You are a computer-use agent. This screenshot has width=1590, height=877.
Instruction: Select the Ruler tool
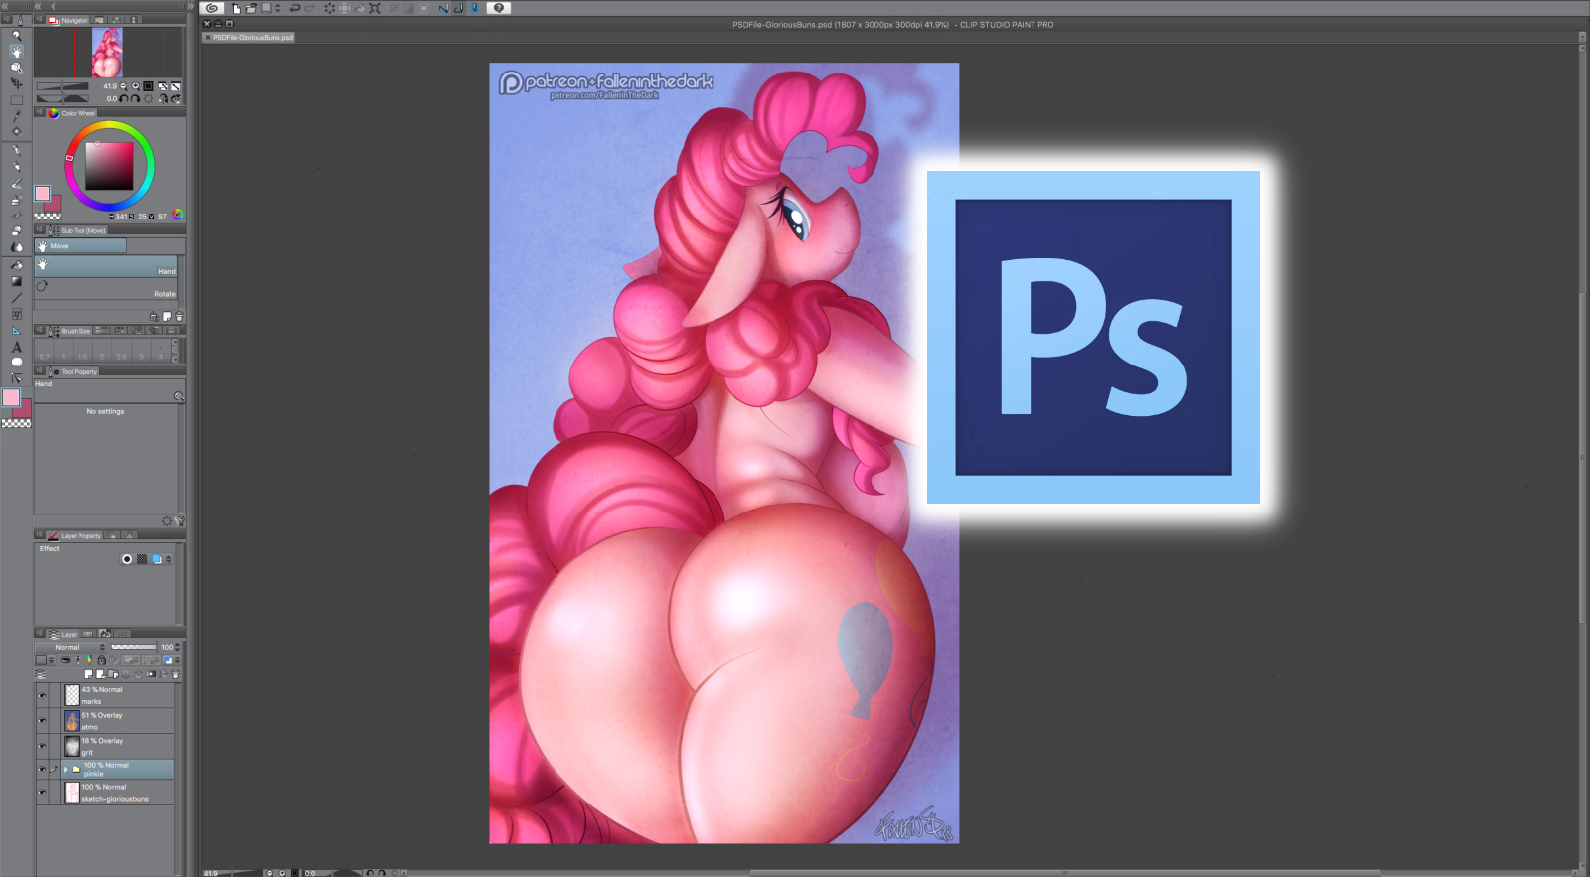pyautogui.click(x=16, y=330)
